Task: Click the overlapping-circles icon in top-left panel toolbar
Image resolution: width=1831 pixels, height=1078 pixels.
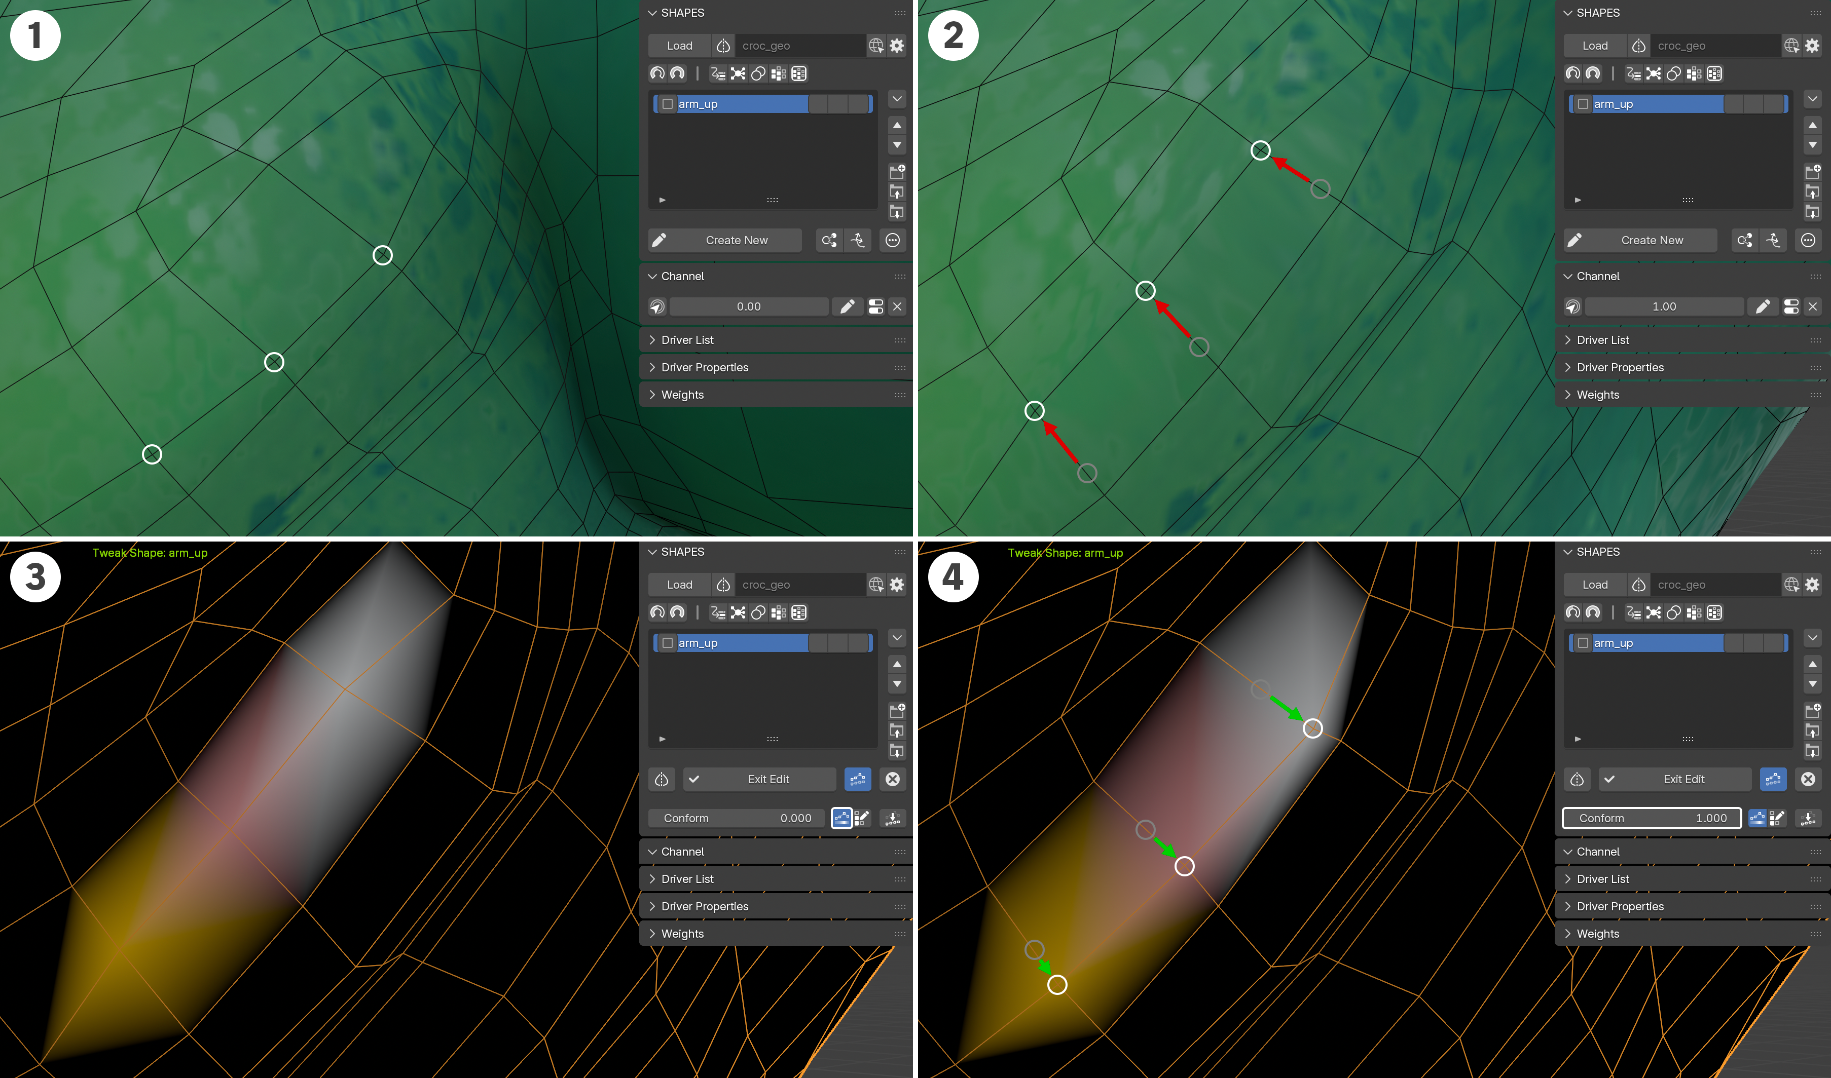Action: point(758,73)
